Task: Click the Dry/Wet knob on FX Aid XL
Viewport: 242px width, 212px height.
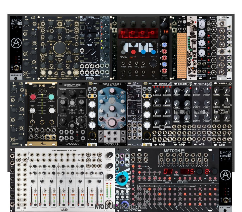Action: pos(139,112)
